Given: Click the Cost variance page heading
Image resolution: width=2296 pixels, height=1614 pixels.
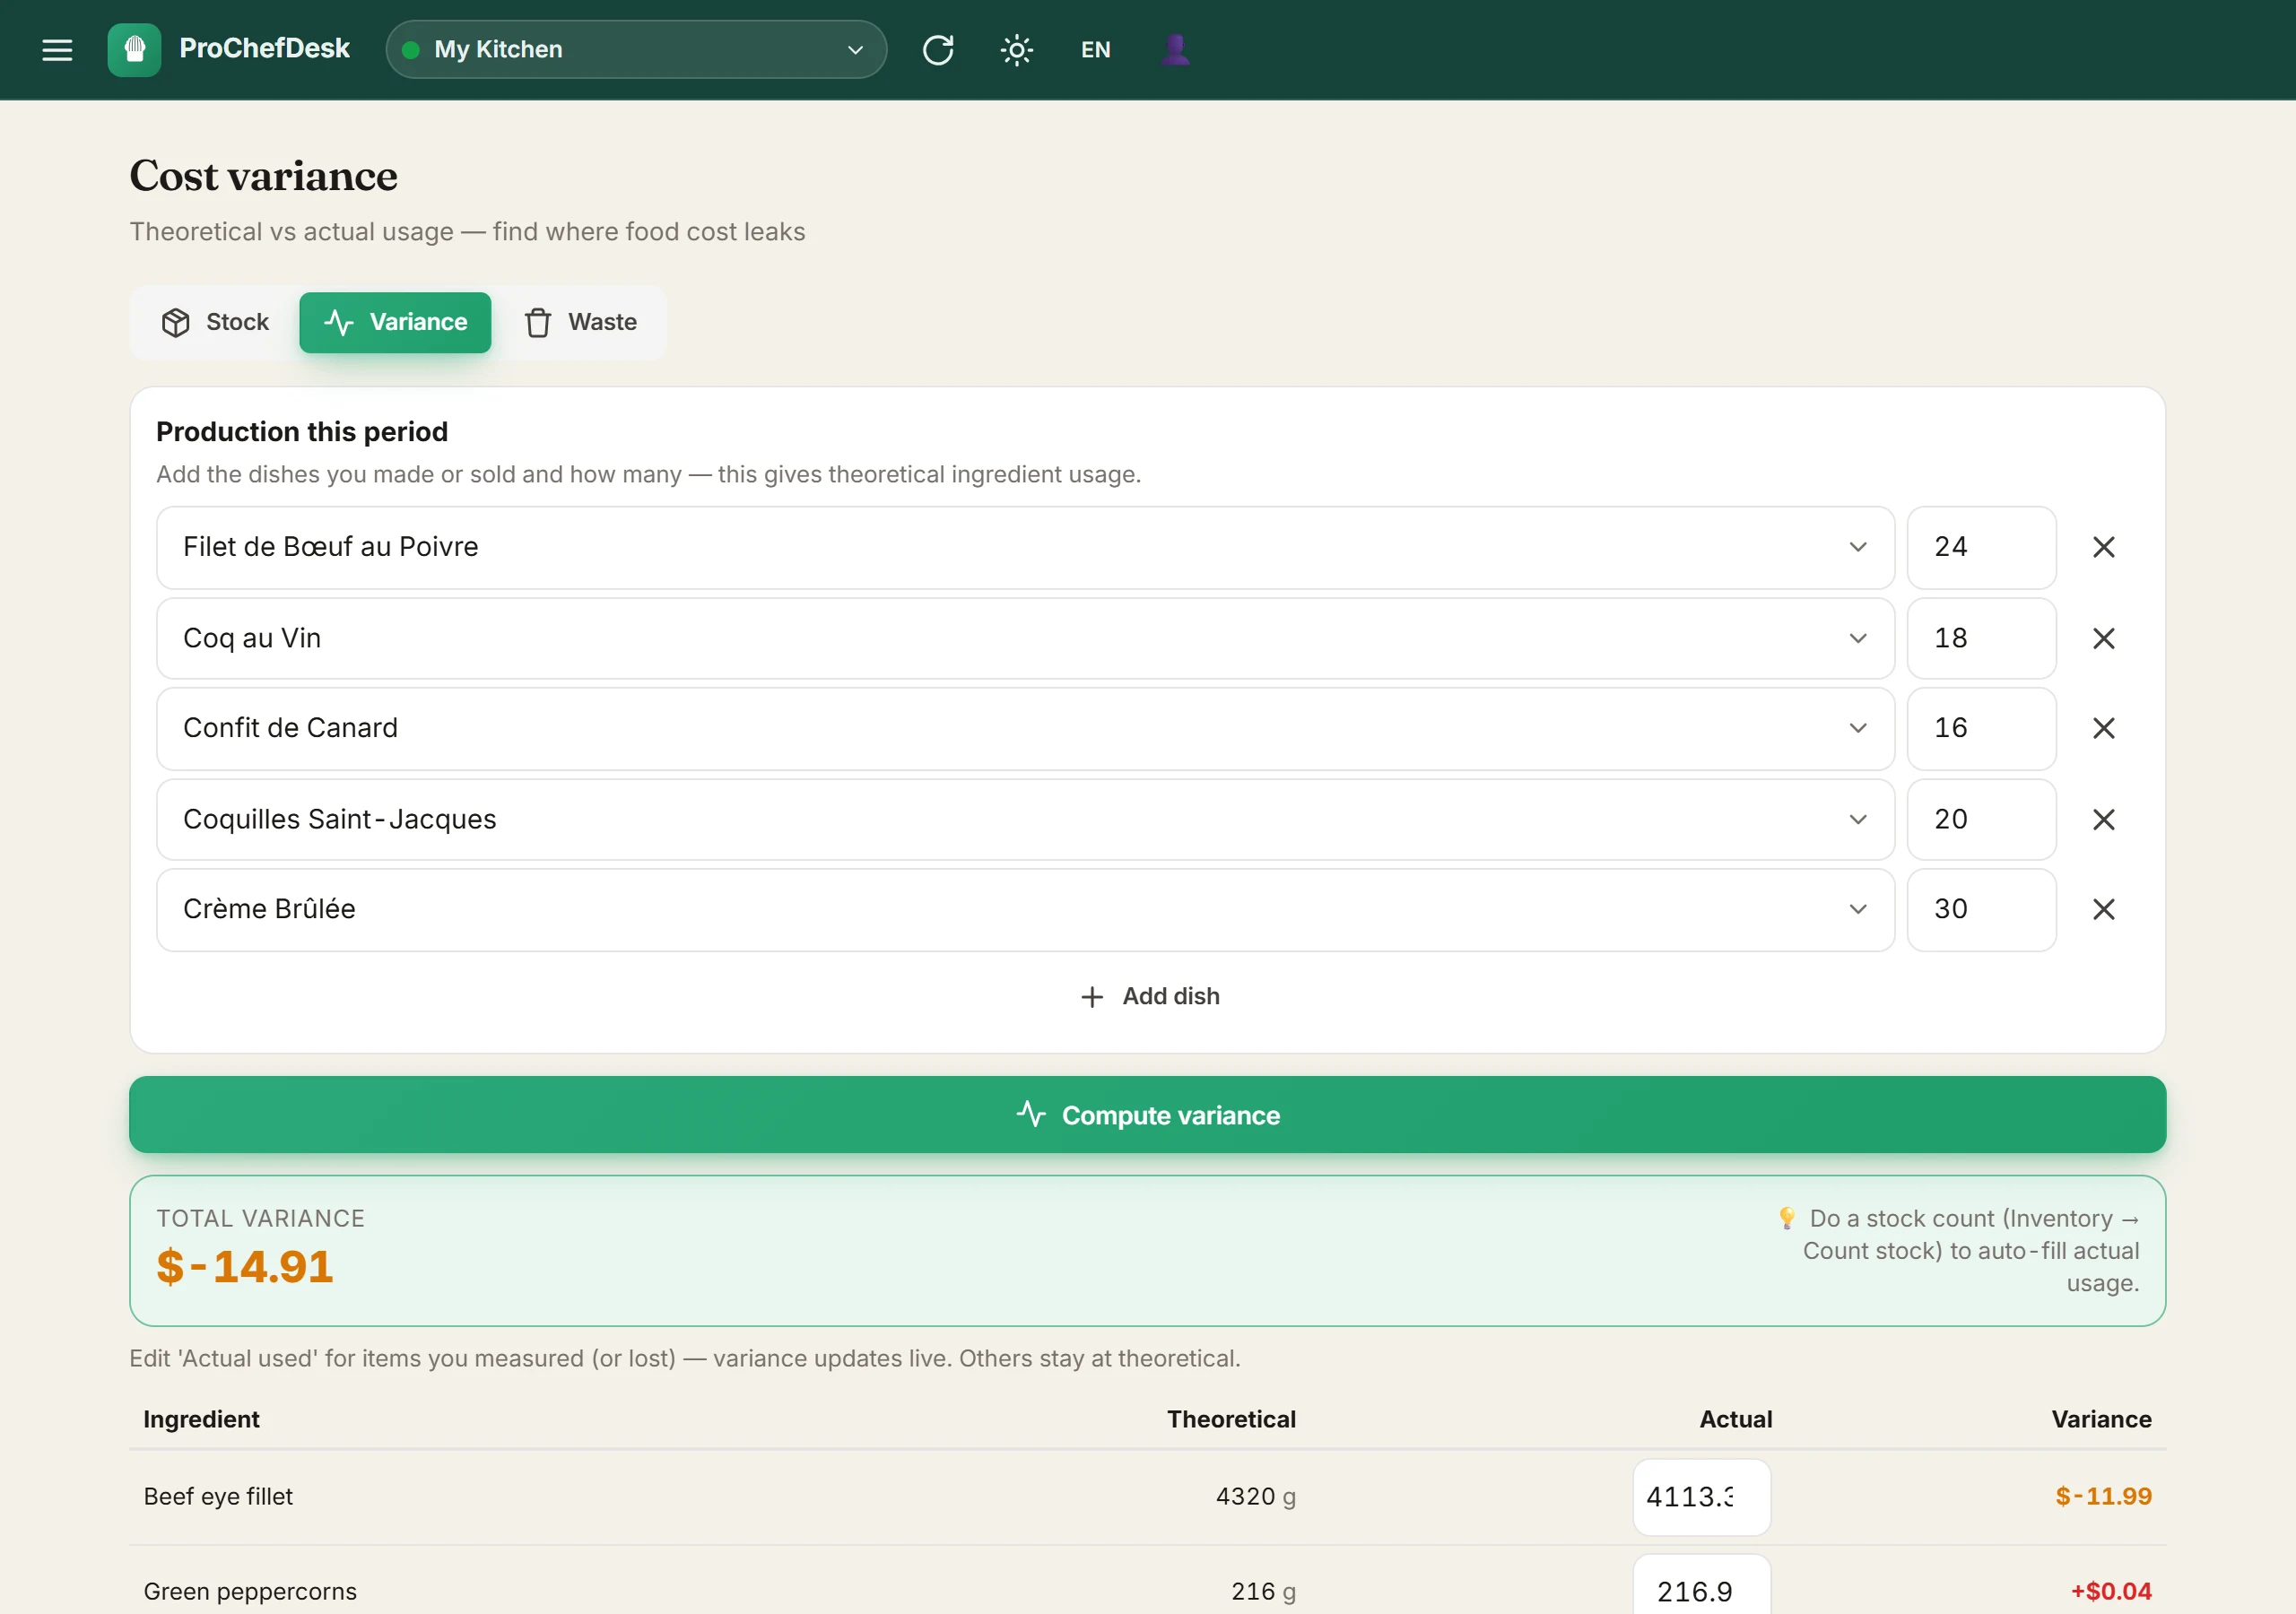Looking at the screenshot, I should (263, 176).
